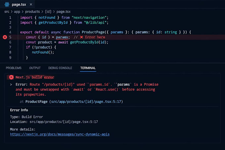Image resolution: width=225 pixels, height=150 pixels.
Task: Expand the terminal error message chevron
Action: (x=11, y=84)
